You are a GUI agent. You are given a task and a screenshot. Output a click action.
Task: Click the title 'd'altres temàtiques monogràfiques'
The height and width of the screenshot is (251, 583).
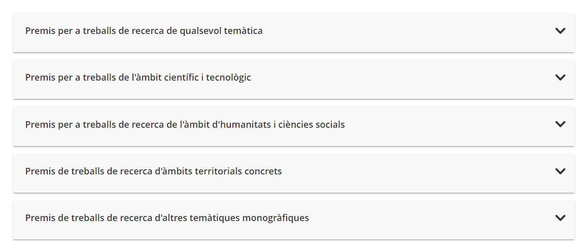point(232,218)
